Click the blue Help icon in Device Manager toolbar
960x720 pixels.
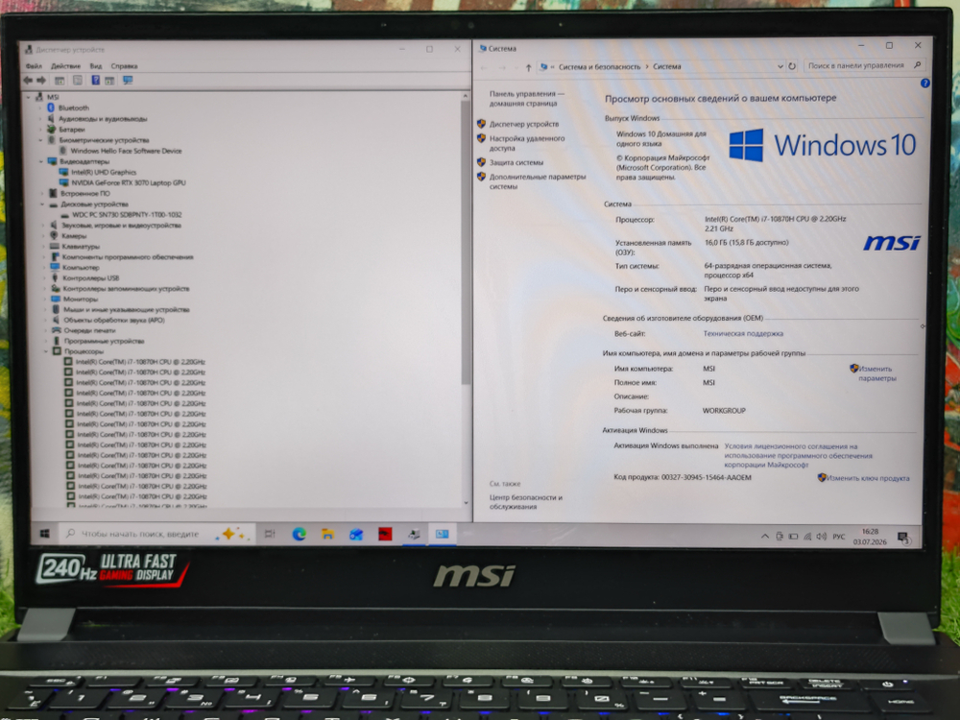point(95,81)
